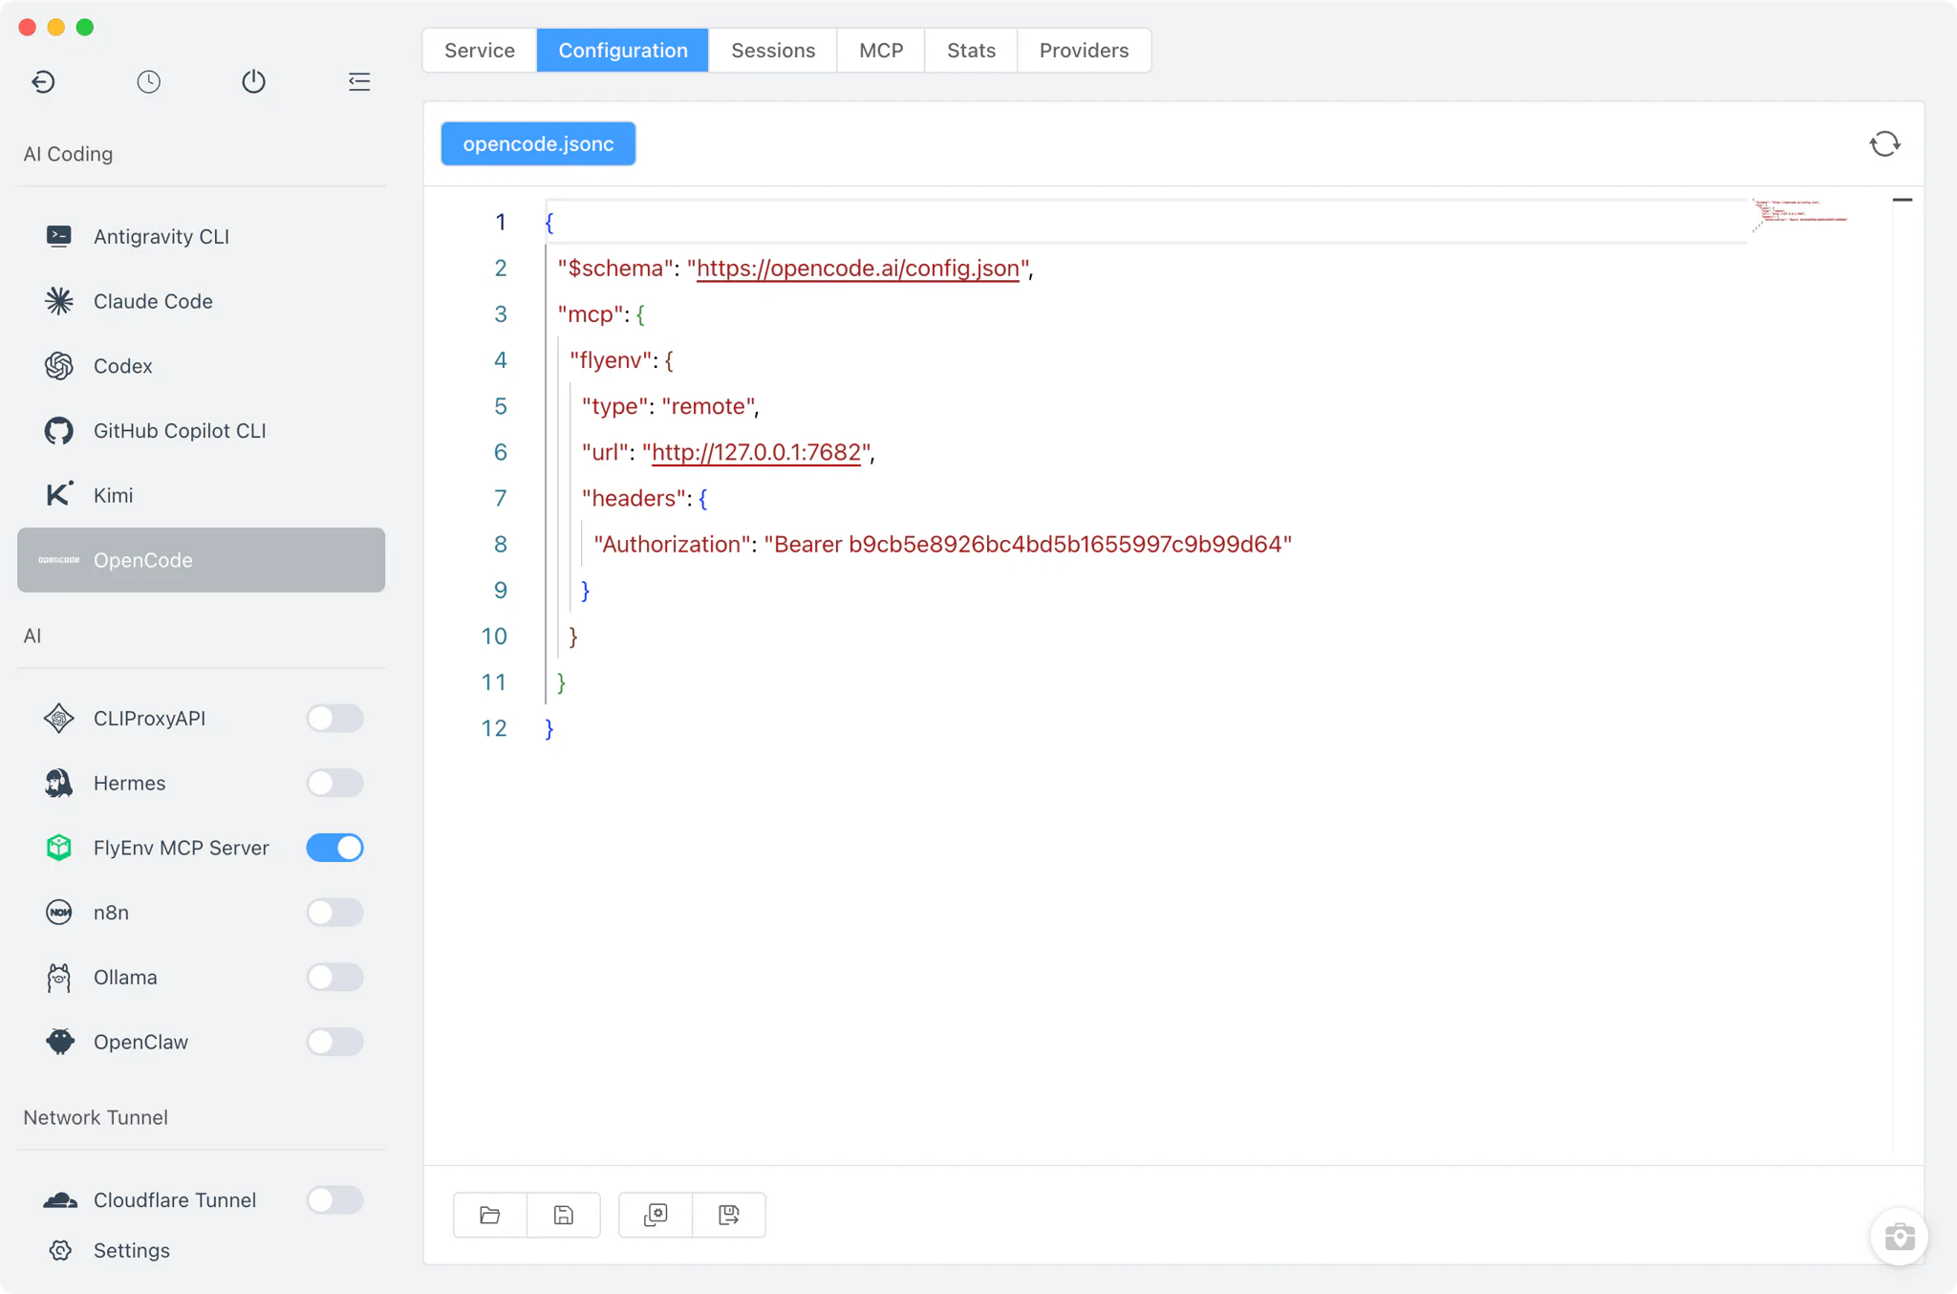Click the "flyenv" key in the editor
This screenshot has width=1957, height=1294.
(612, 360)
